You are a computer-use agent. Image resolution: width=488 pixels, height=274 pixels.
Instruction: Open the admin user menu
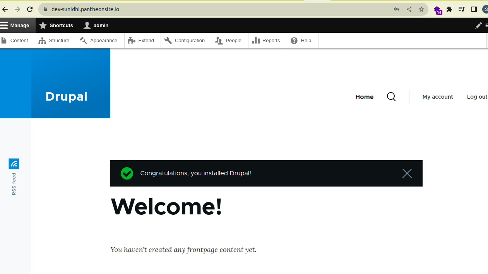point(96,25)
